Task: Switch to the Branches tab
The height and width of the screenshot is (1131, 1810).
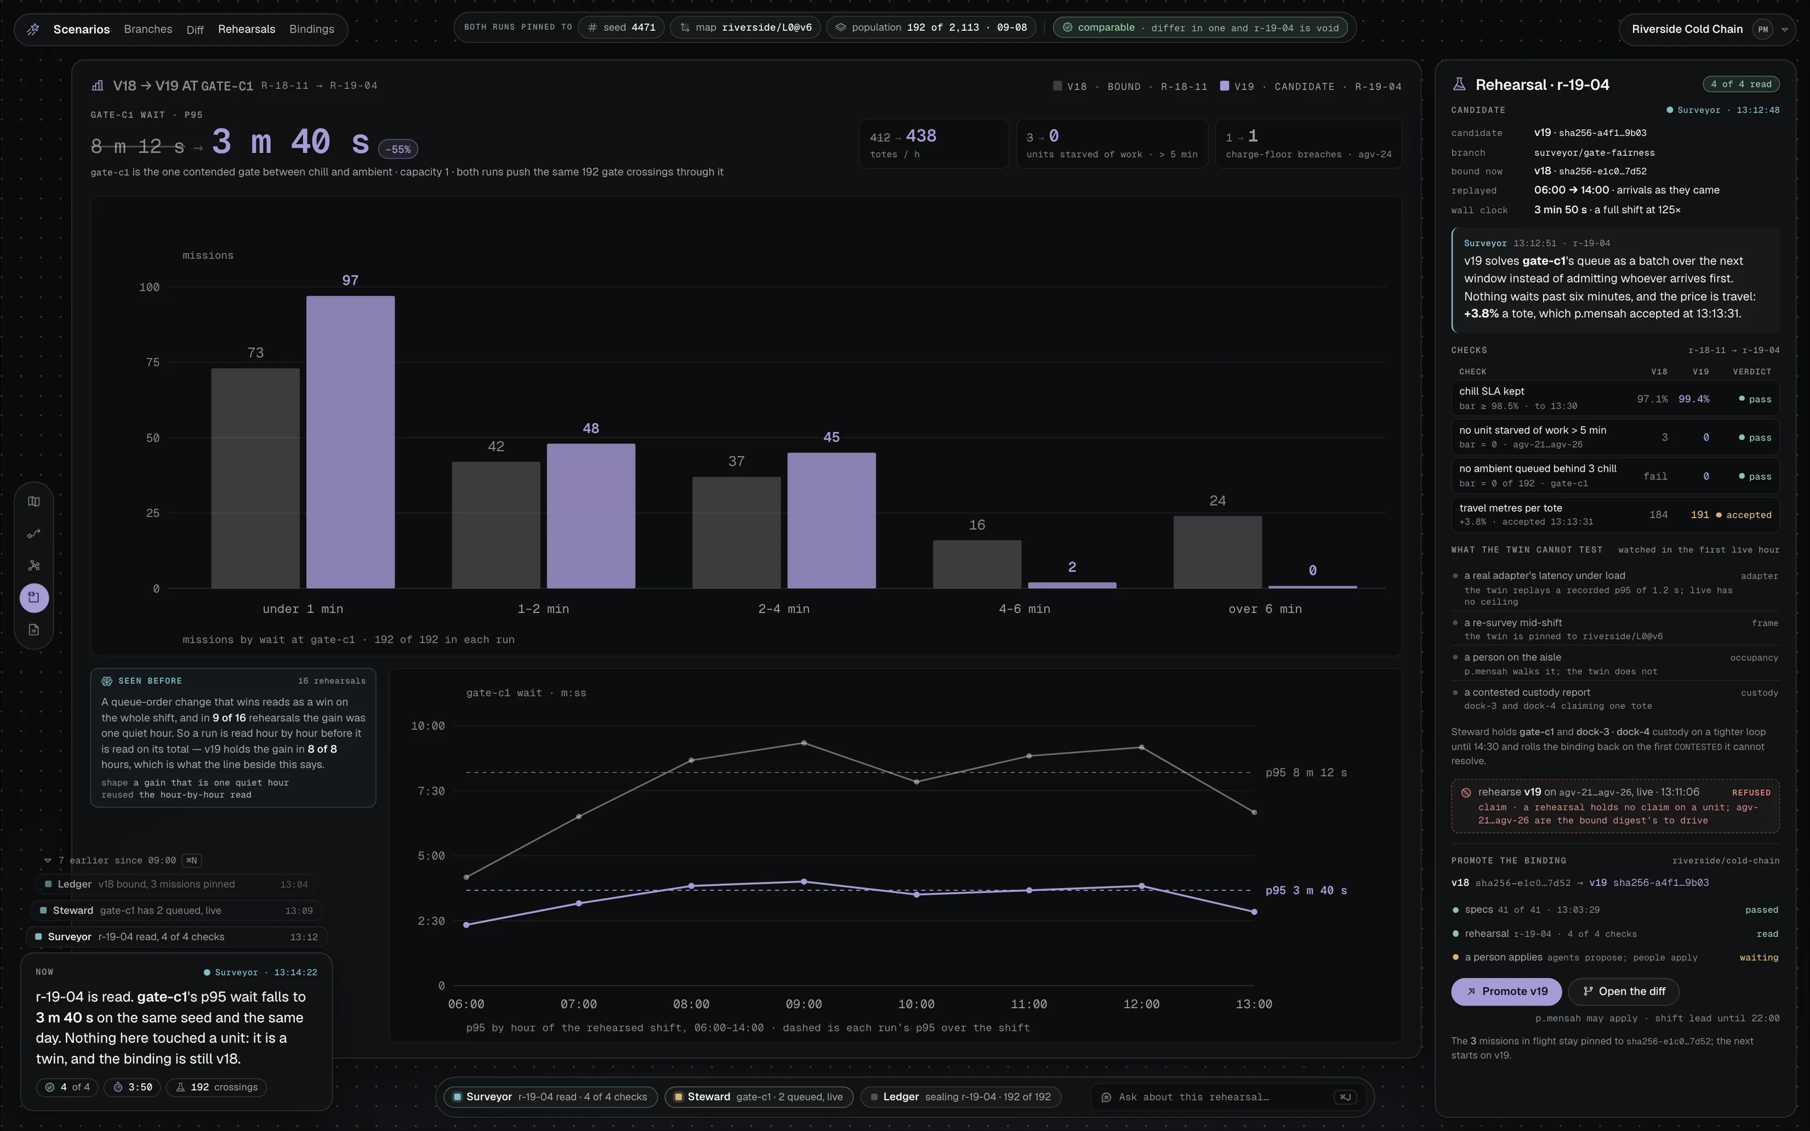Action: pyautogui.click(x=148, y=29)
